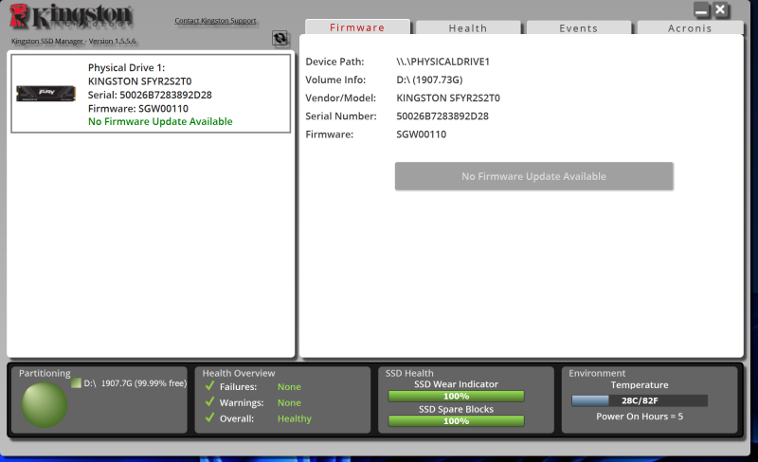This screenshot has width=758, height=462.
Task: Click the Failures green checkmark
Action: [209, 386]
